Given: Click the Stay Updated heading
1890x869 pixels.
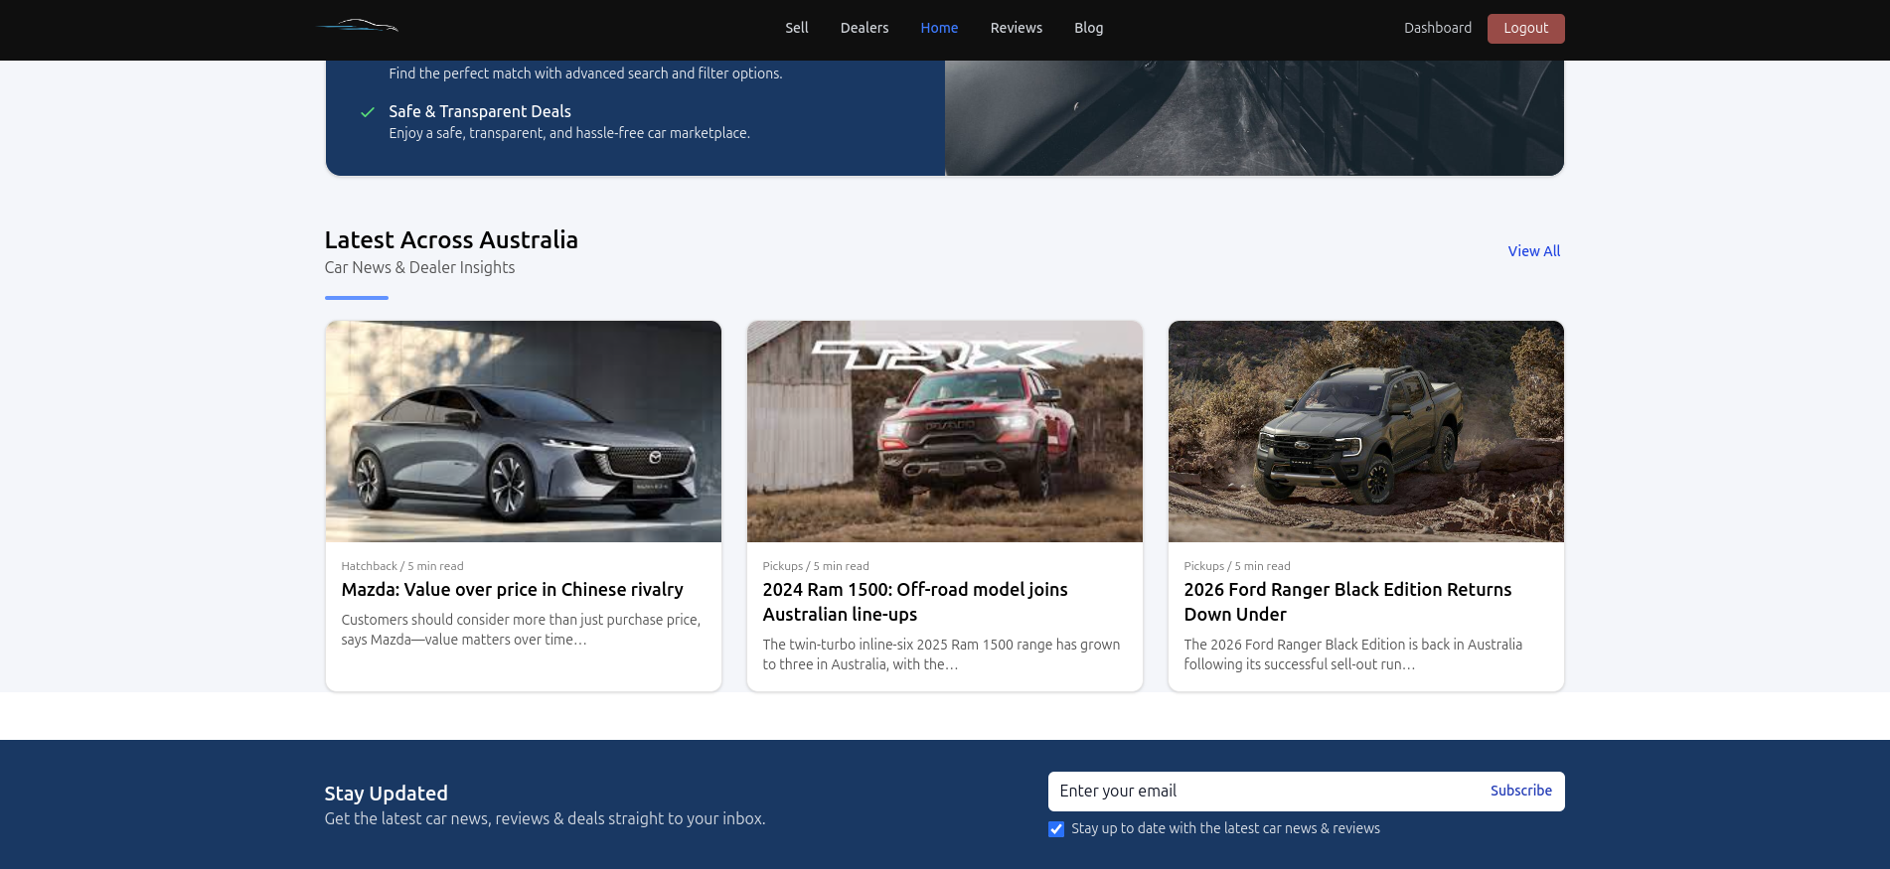Looking at the screenshot, I should coord(387,794).
